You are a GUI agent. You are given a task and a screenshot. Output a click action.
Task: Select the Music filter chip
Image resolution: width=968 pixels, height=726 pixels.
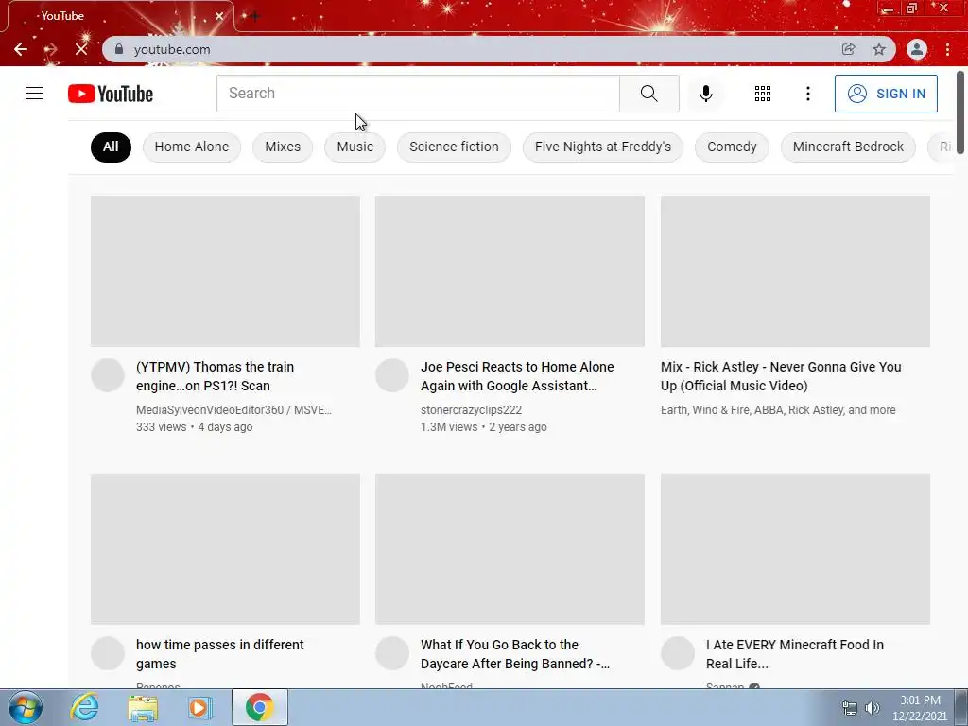(x=355, y=147)
